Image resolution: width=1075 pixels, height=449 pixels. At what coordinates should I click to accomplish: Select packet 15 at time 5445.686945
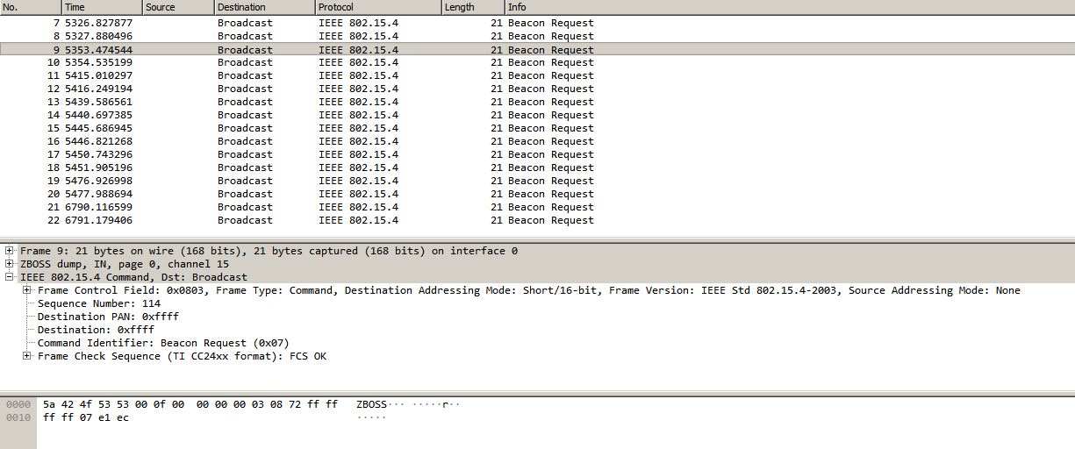537,128
